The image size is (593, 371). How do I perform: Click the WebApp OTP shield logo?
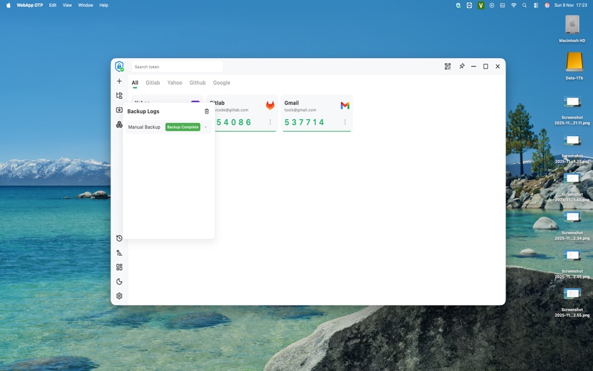coord(119,67)
